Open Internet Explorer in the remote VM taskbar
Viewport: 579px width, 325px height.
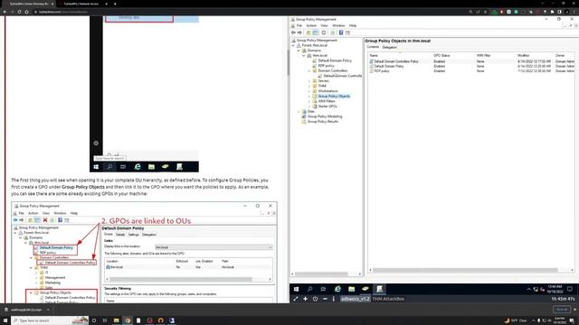(337, 289)
